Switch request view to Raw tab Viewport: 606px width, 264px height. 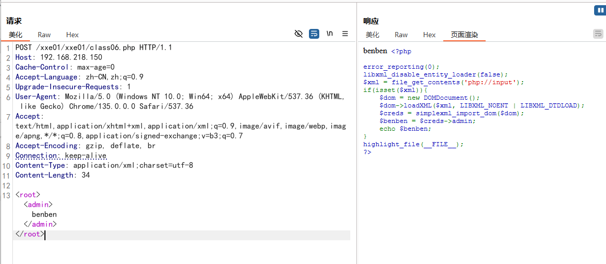[44, 35]
